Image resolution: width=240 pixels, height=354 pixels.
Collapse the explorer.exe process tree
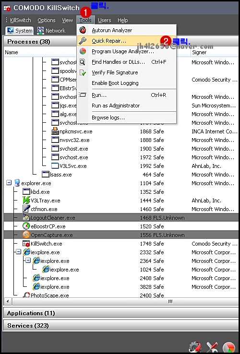pos(9,183)
